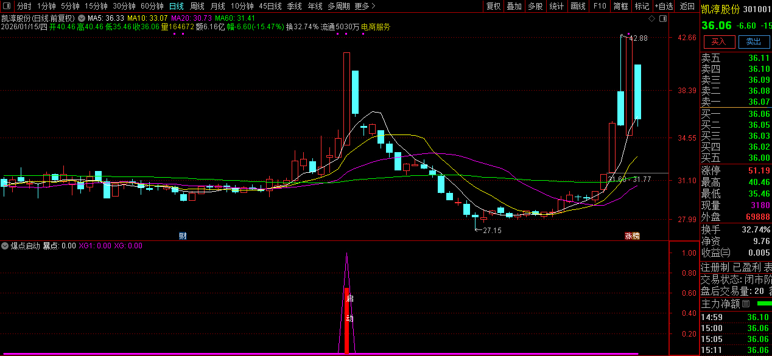Click the 财 financial marker on chart

point(183,236)
